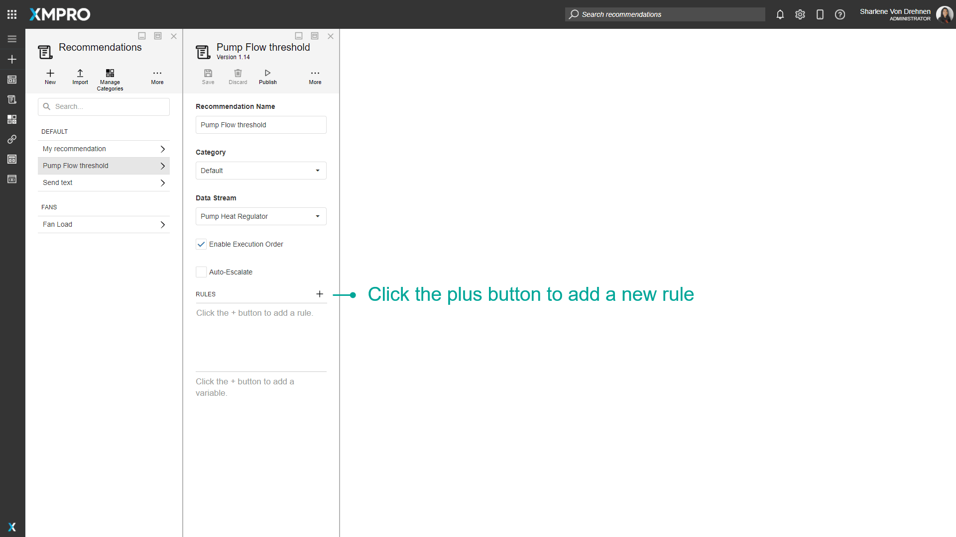Screen dimensions: 956x537
Task: Select Send text recommendation
Action: coord(104,182)
